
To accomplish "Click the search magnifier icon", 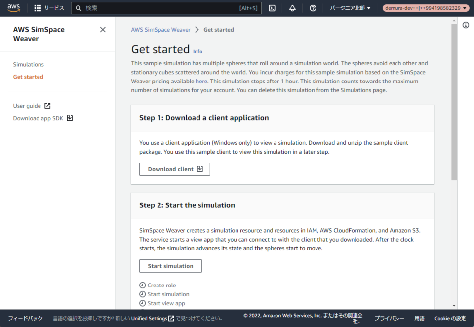I will pos(79,8).
